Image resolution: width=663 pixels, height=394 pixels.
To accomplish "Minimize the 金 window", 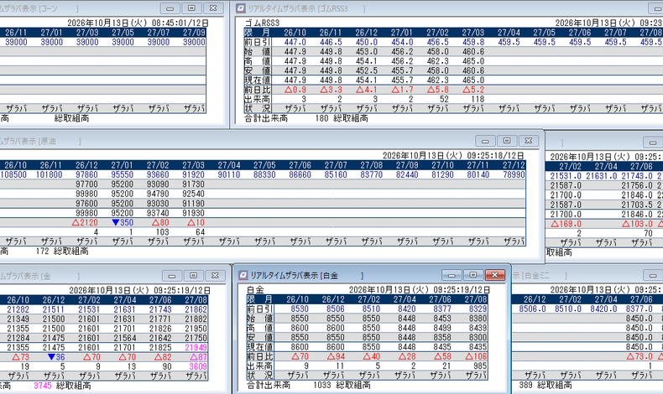I will (x=172, y=276).
